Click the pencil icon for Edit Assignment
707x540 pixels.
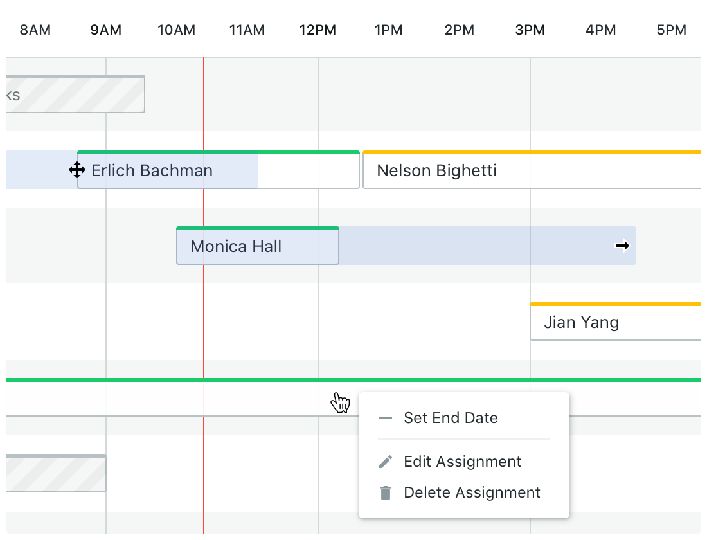point(386,462)
